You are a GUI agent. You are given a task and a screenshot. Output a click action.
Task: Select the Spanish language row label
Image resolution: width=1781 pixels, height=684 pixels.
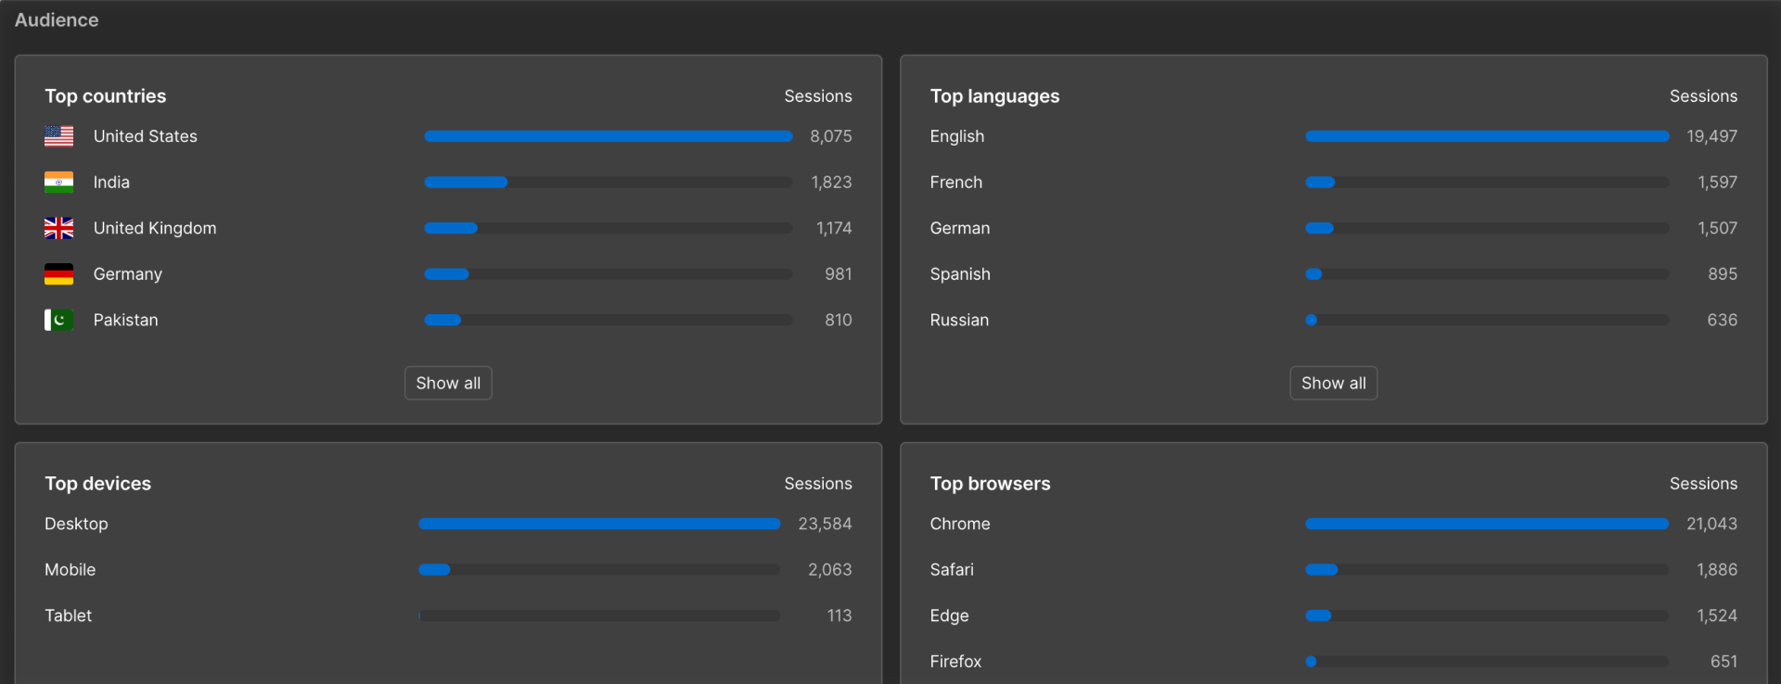point(960,274)
